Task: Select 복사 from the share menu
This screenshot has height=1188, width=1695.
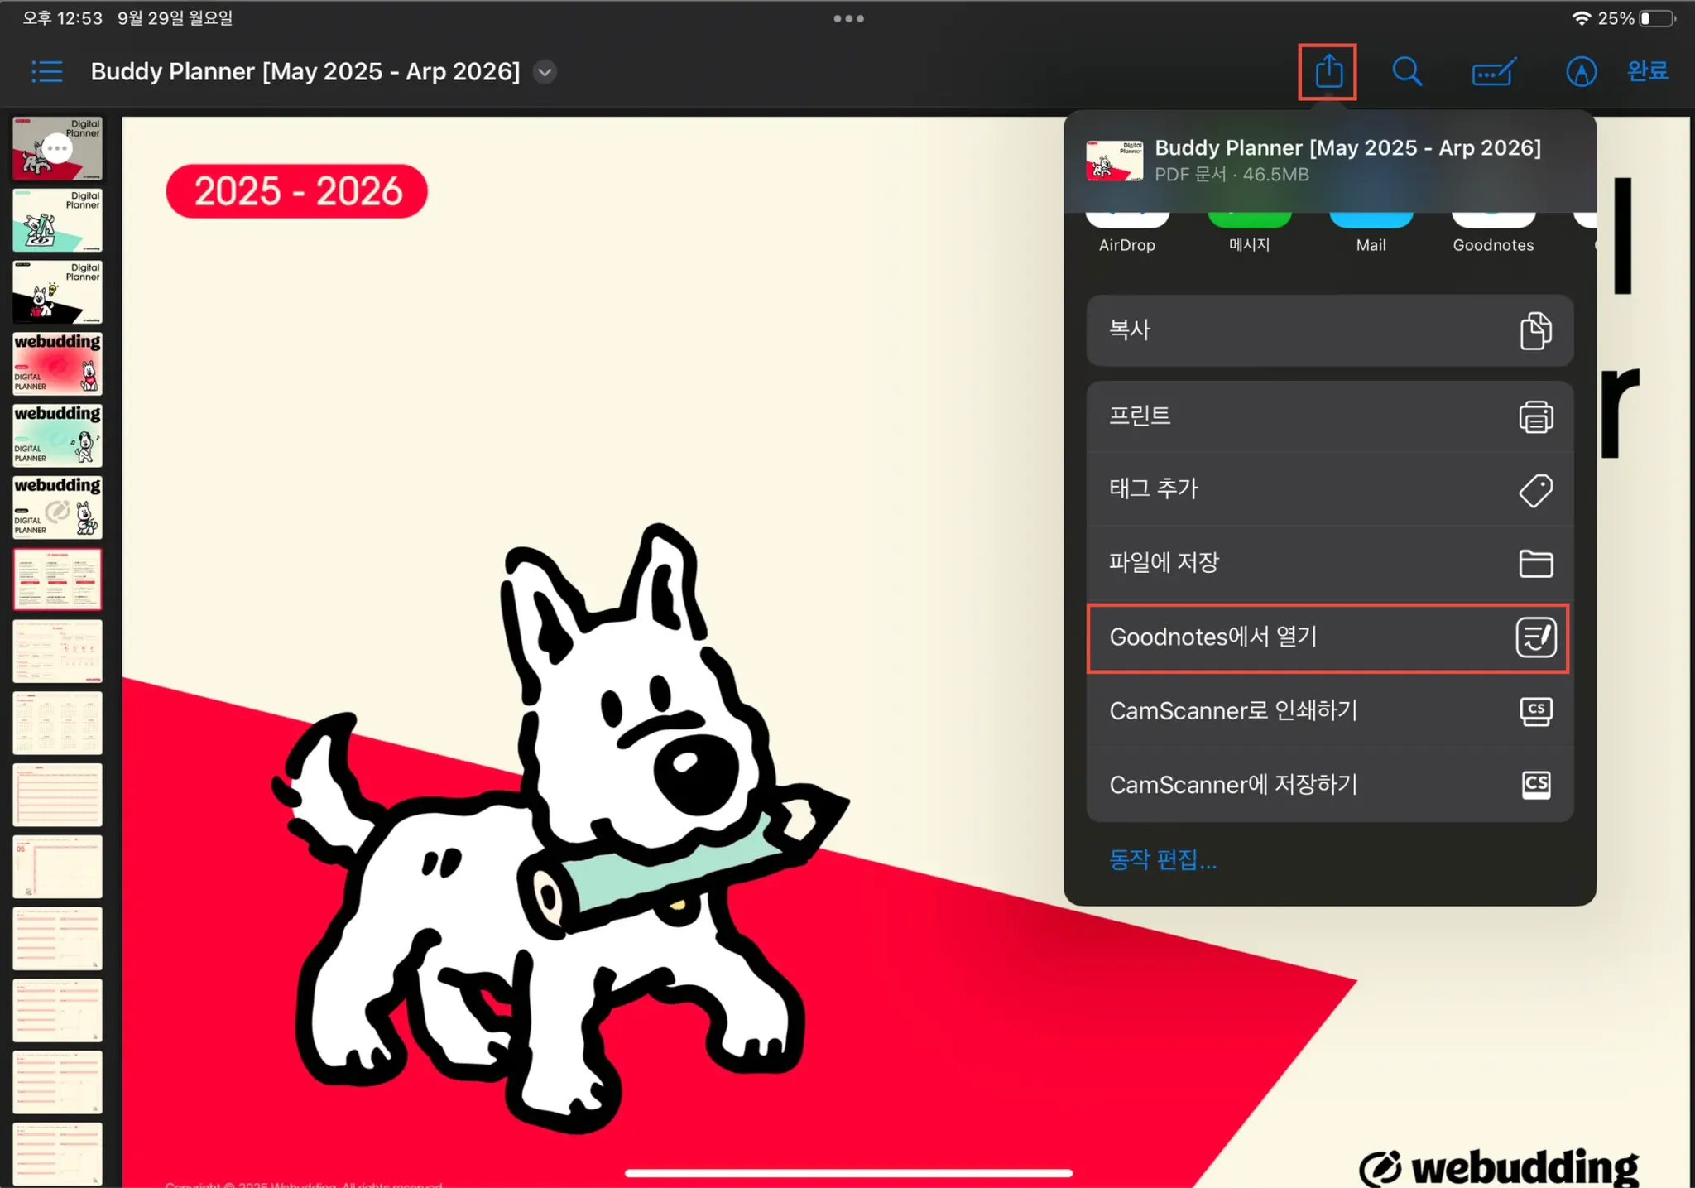Action: point(1329,330)
